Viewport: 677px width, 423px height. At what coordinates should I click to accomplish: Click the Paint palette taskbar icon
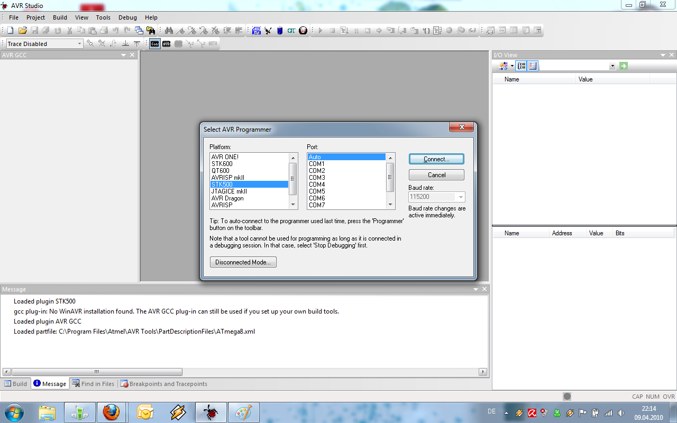pos(243,412)
